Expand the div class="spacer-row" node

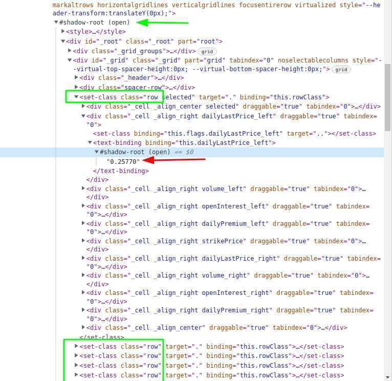[x=76, y=87]
